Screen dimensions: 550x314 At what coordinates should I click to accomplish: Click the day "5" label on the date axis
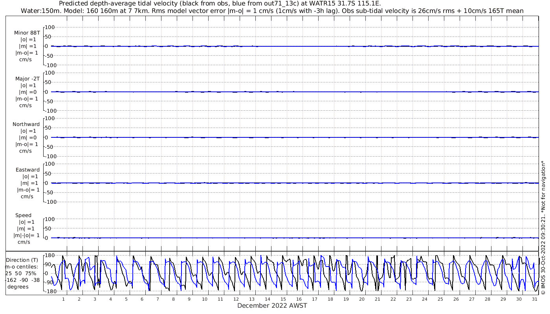(126, 299)
